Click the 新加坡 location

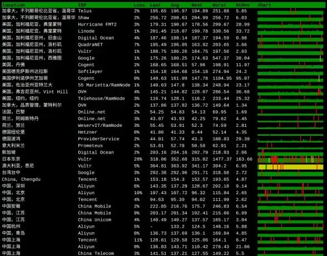pyautogui.click(x=9, y=152)
